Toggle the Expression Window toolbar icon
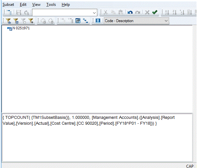The image size is (207, 168). [78, 21]
